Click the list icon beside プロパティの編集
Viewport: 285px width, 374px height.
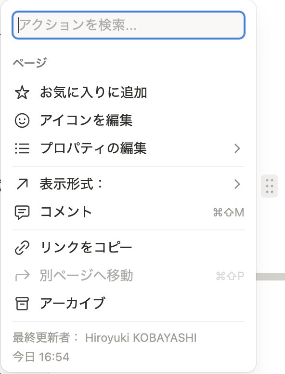(x=22, y=148)
